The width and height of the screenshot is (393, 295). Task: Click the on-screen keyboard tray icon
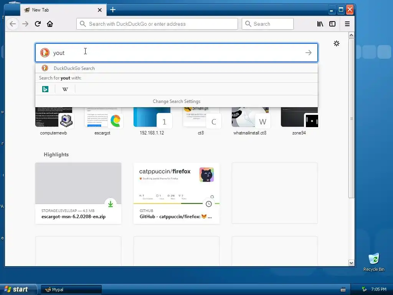coord(343,290)
